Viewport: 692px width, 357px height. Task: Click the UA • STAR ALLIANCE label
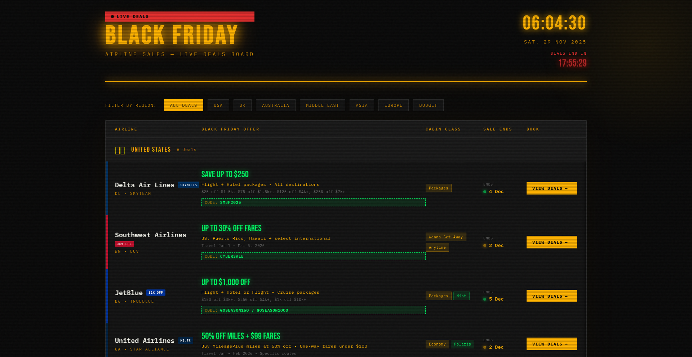[x=142, y=349]
